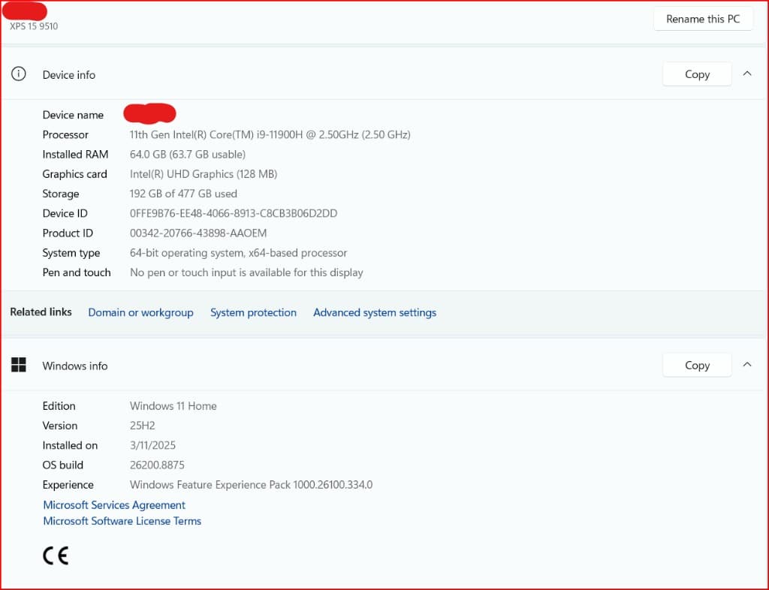This screenshot has width=769, height=590.
Task: Collapse the Device info section chevron
Action: point(747,74)
